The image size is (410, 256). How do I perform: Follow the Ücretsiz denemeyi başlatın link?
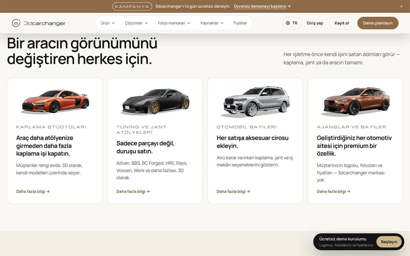pos(262,6)
